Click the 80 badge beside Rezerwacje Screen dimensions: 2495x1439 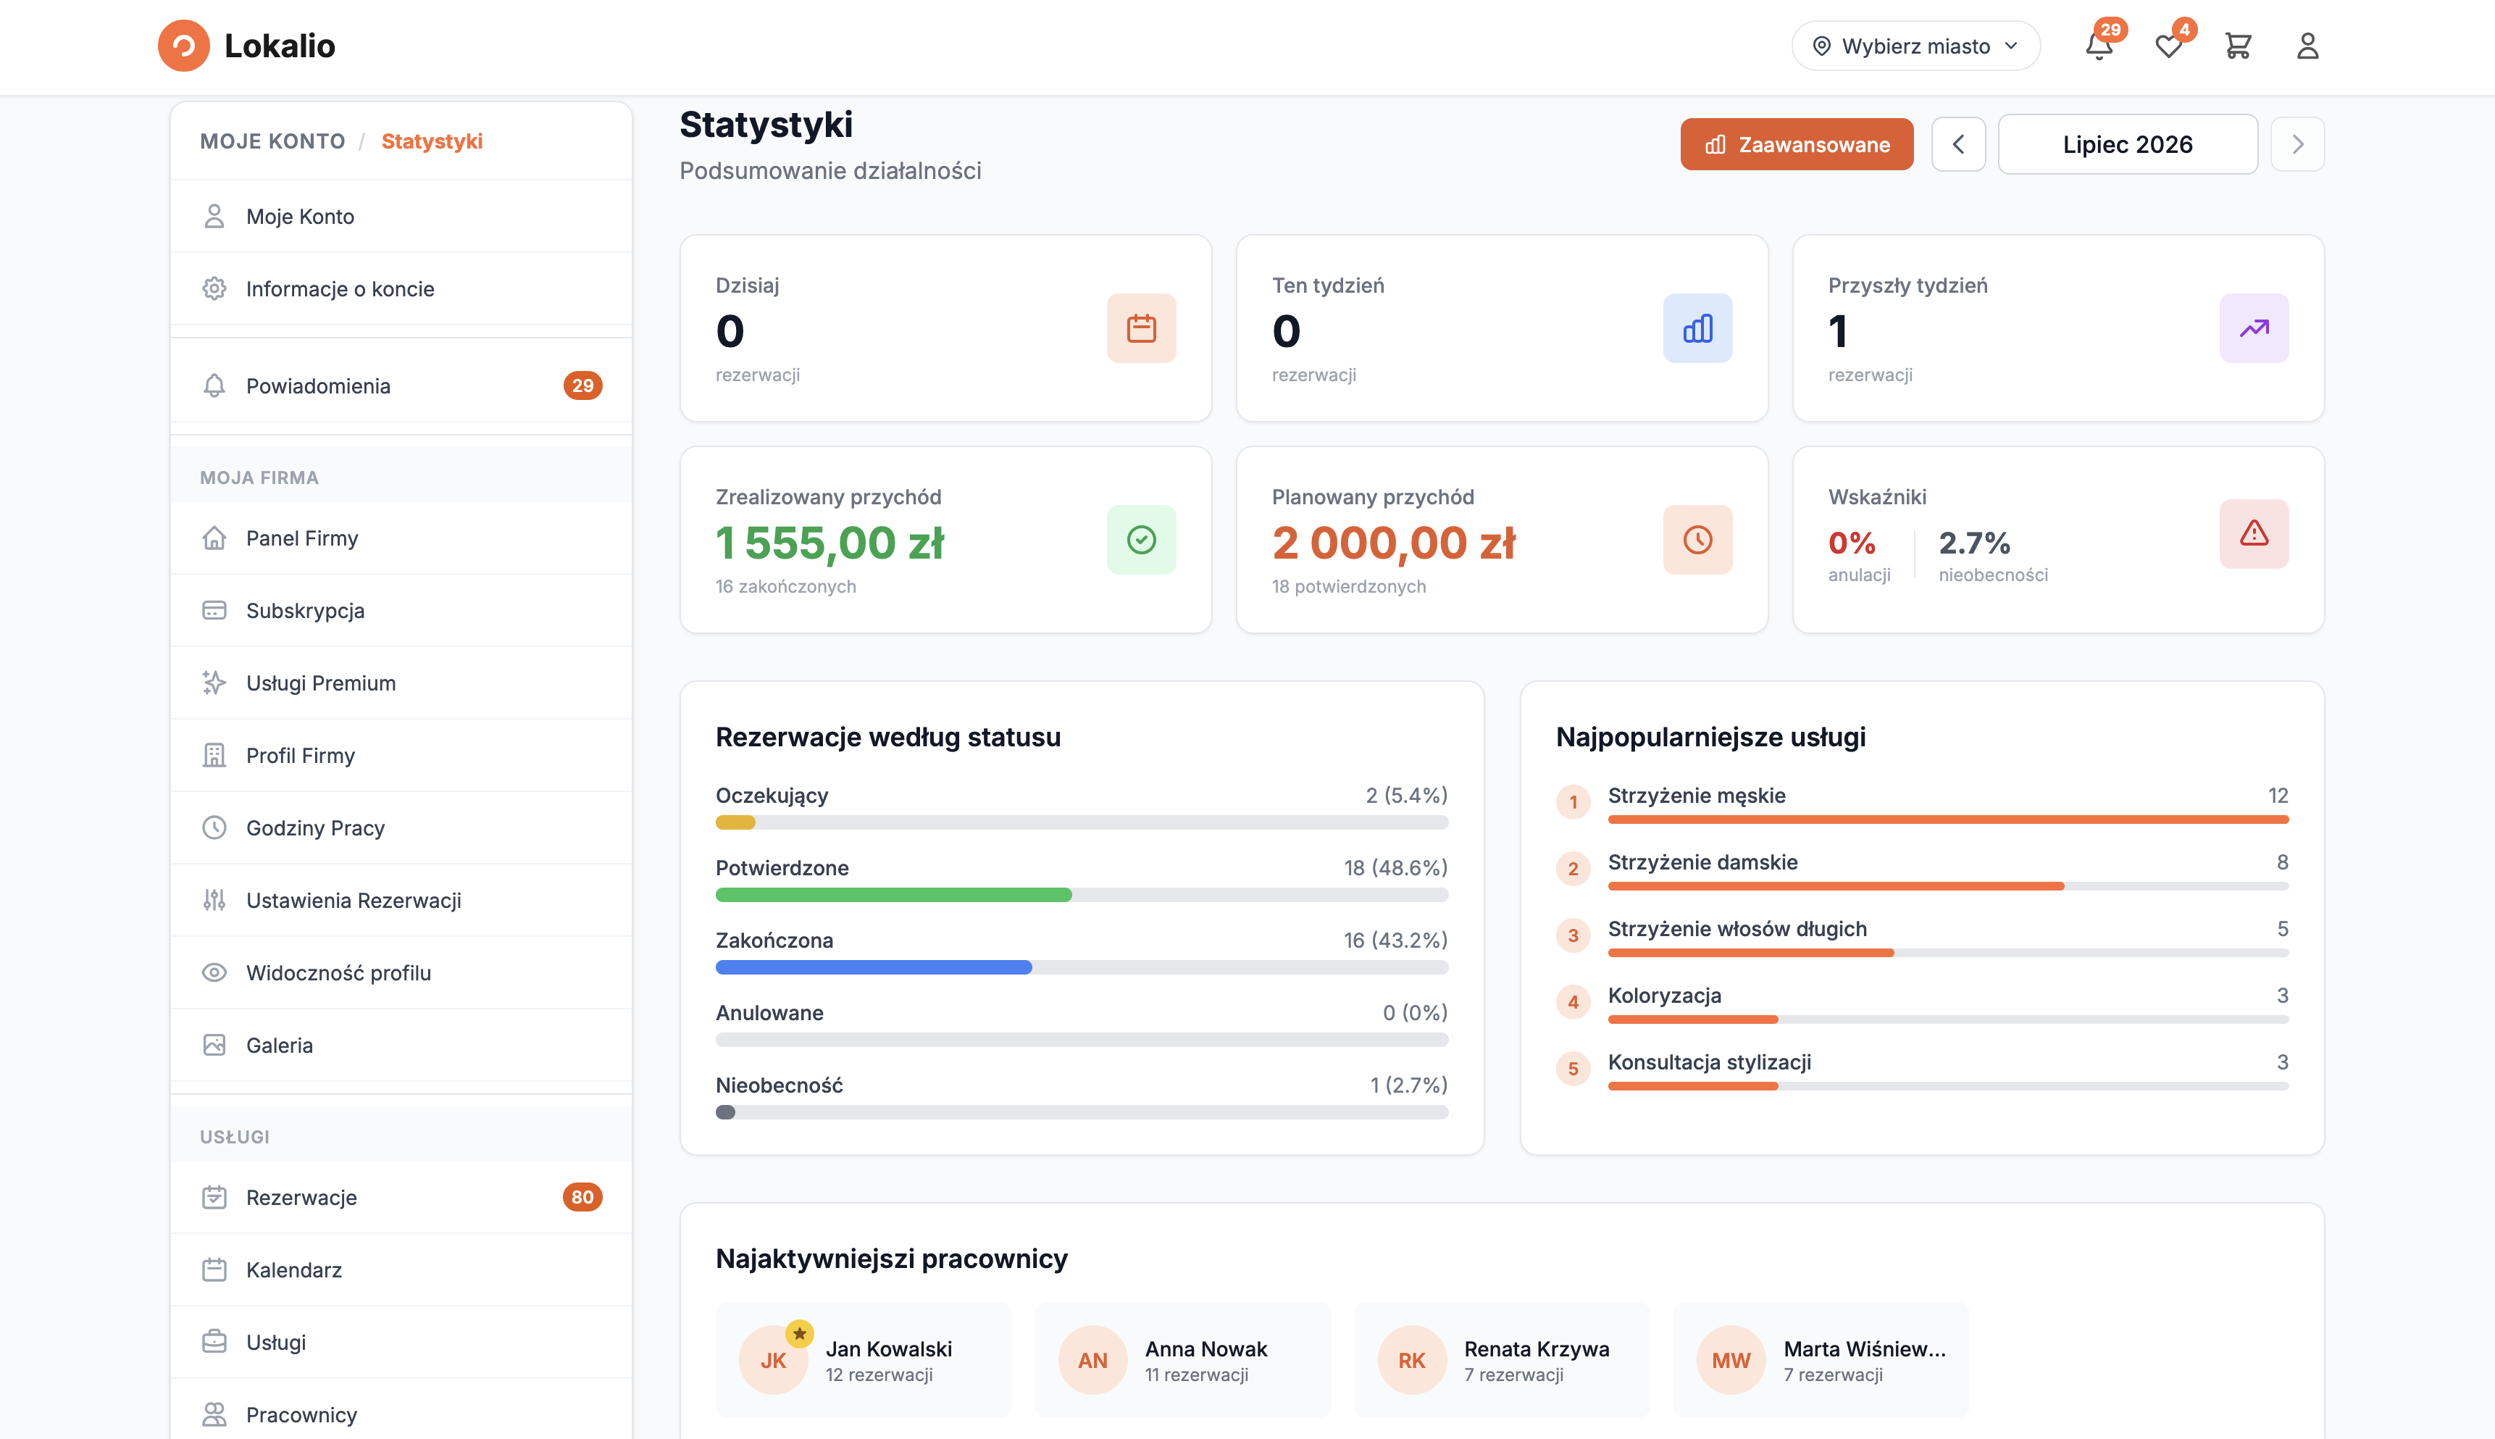point(582,1197)
